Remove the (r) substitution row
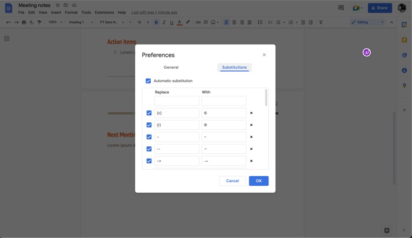412x238 pixels. coord(251,125)
